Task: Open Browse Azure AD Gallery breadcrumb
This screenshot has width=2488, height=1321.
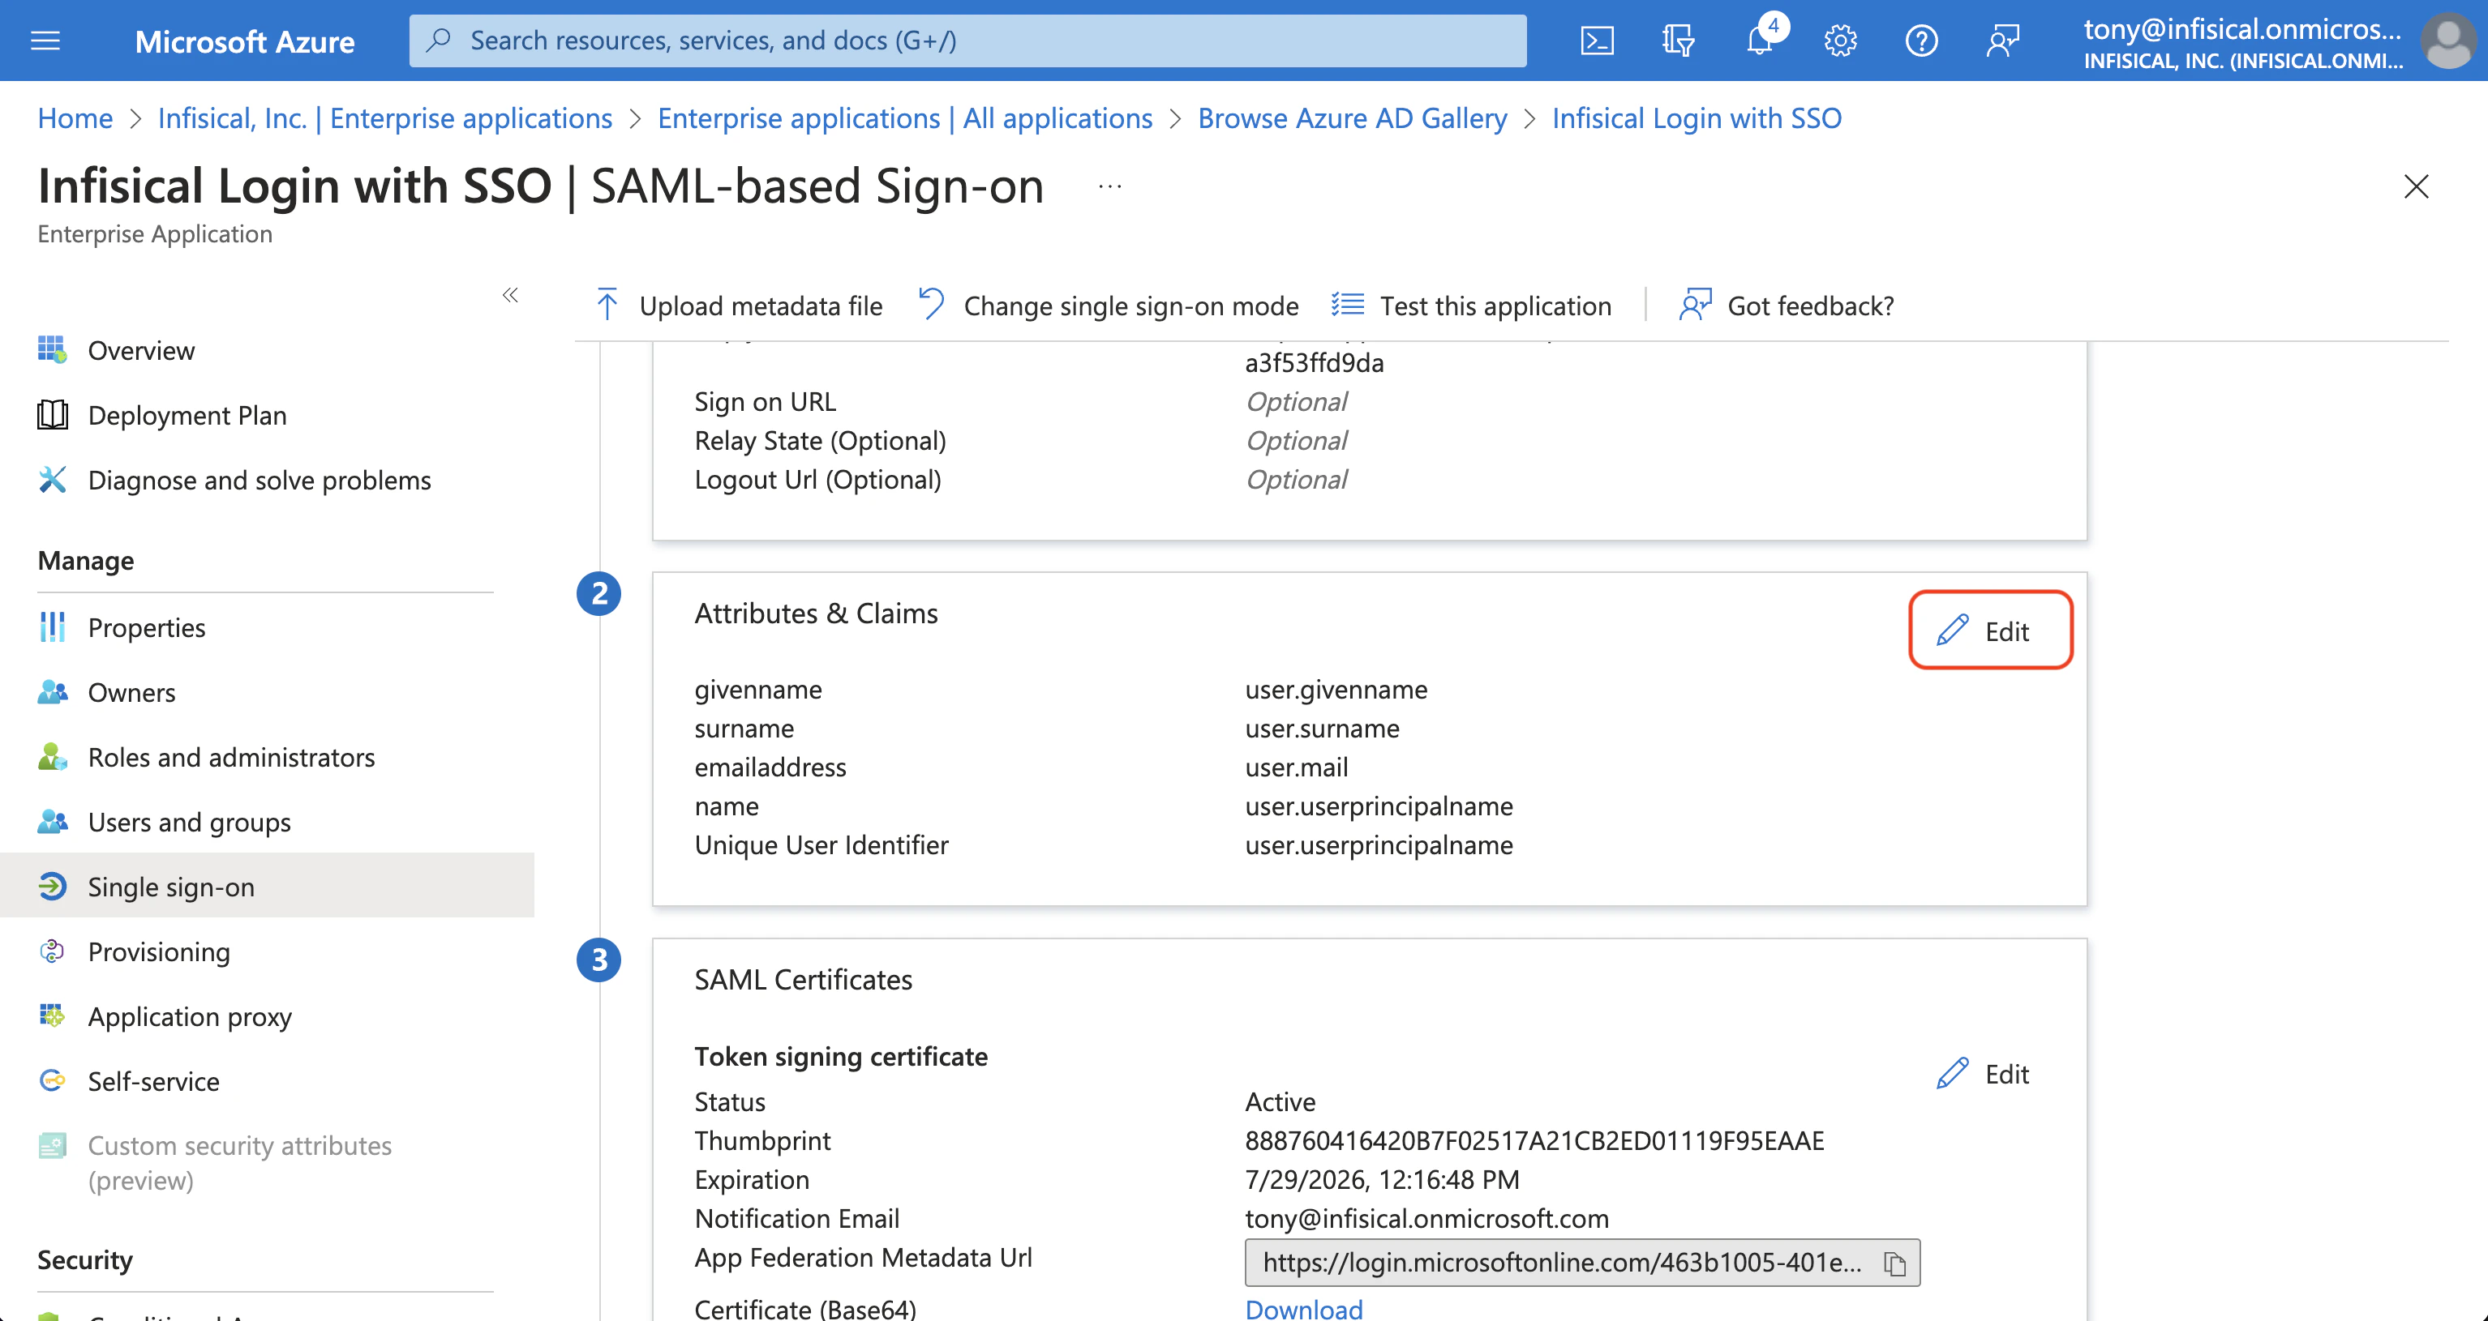Action: [x=1352, y=118]
